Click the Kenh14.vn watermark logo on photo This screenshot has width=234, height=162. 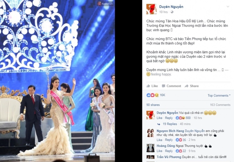pos(105,4)
